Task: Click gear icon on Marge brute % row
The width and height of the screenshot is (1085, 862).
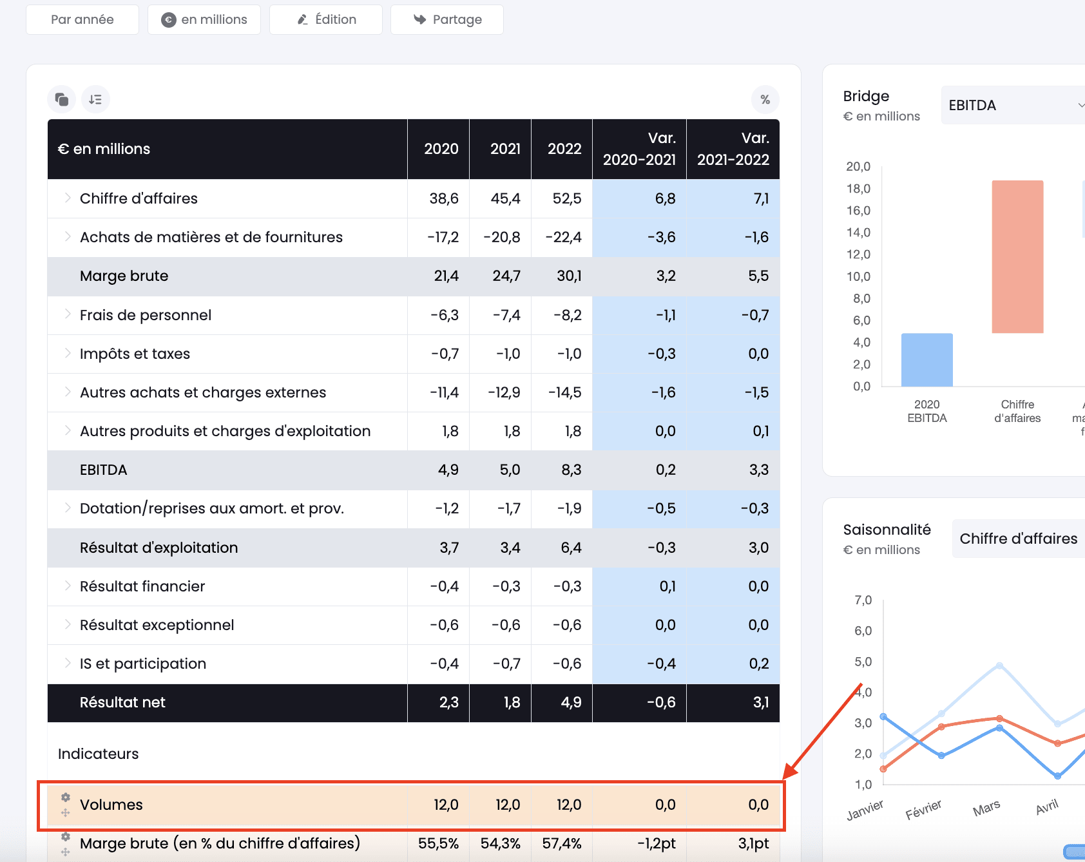Action: point(65,837)
